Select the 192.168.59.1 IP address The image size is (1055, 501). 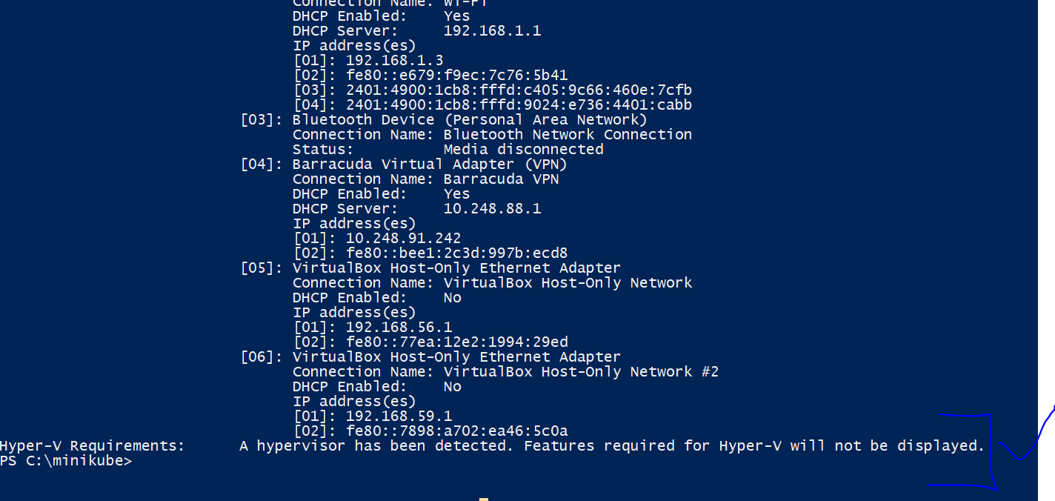[x=399, y=417]
